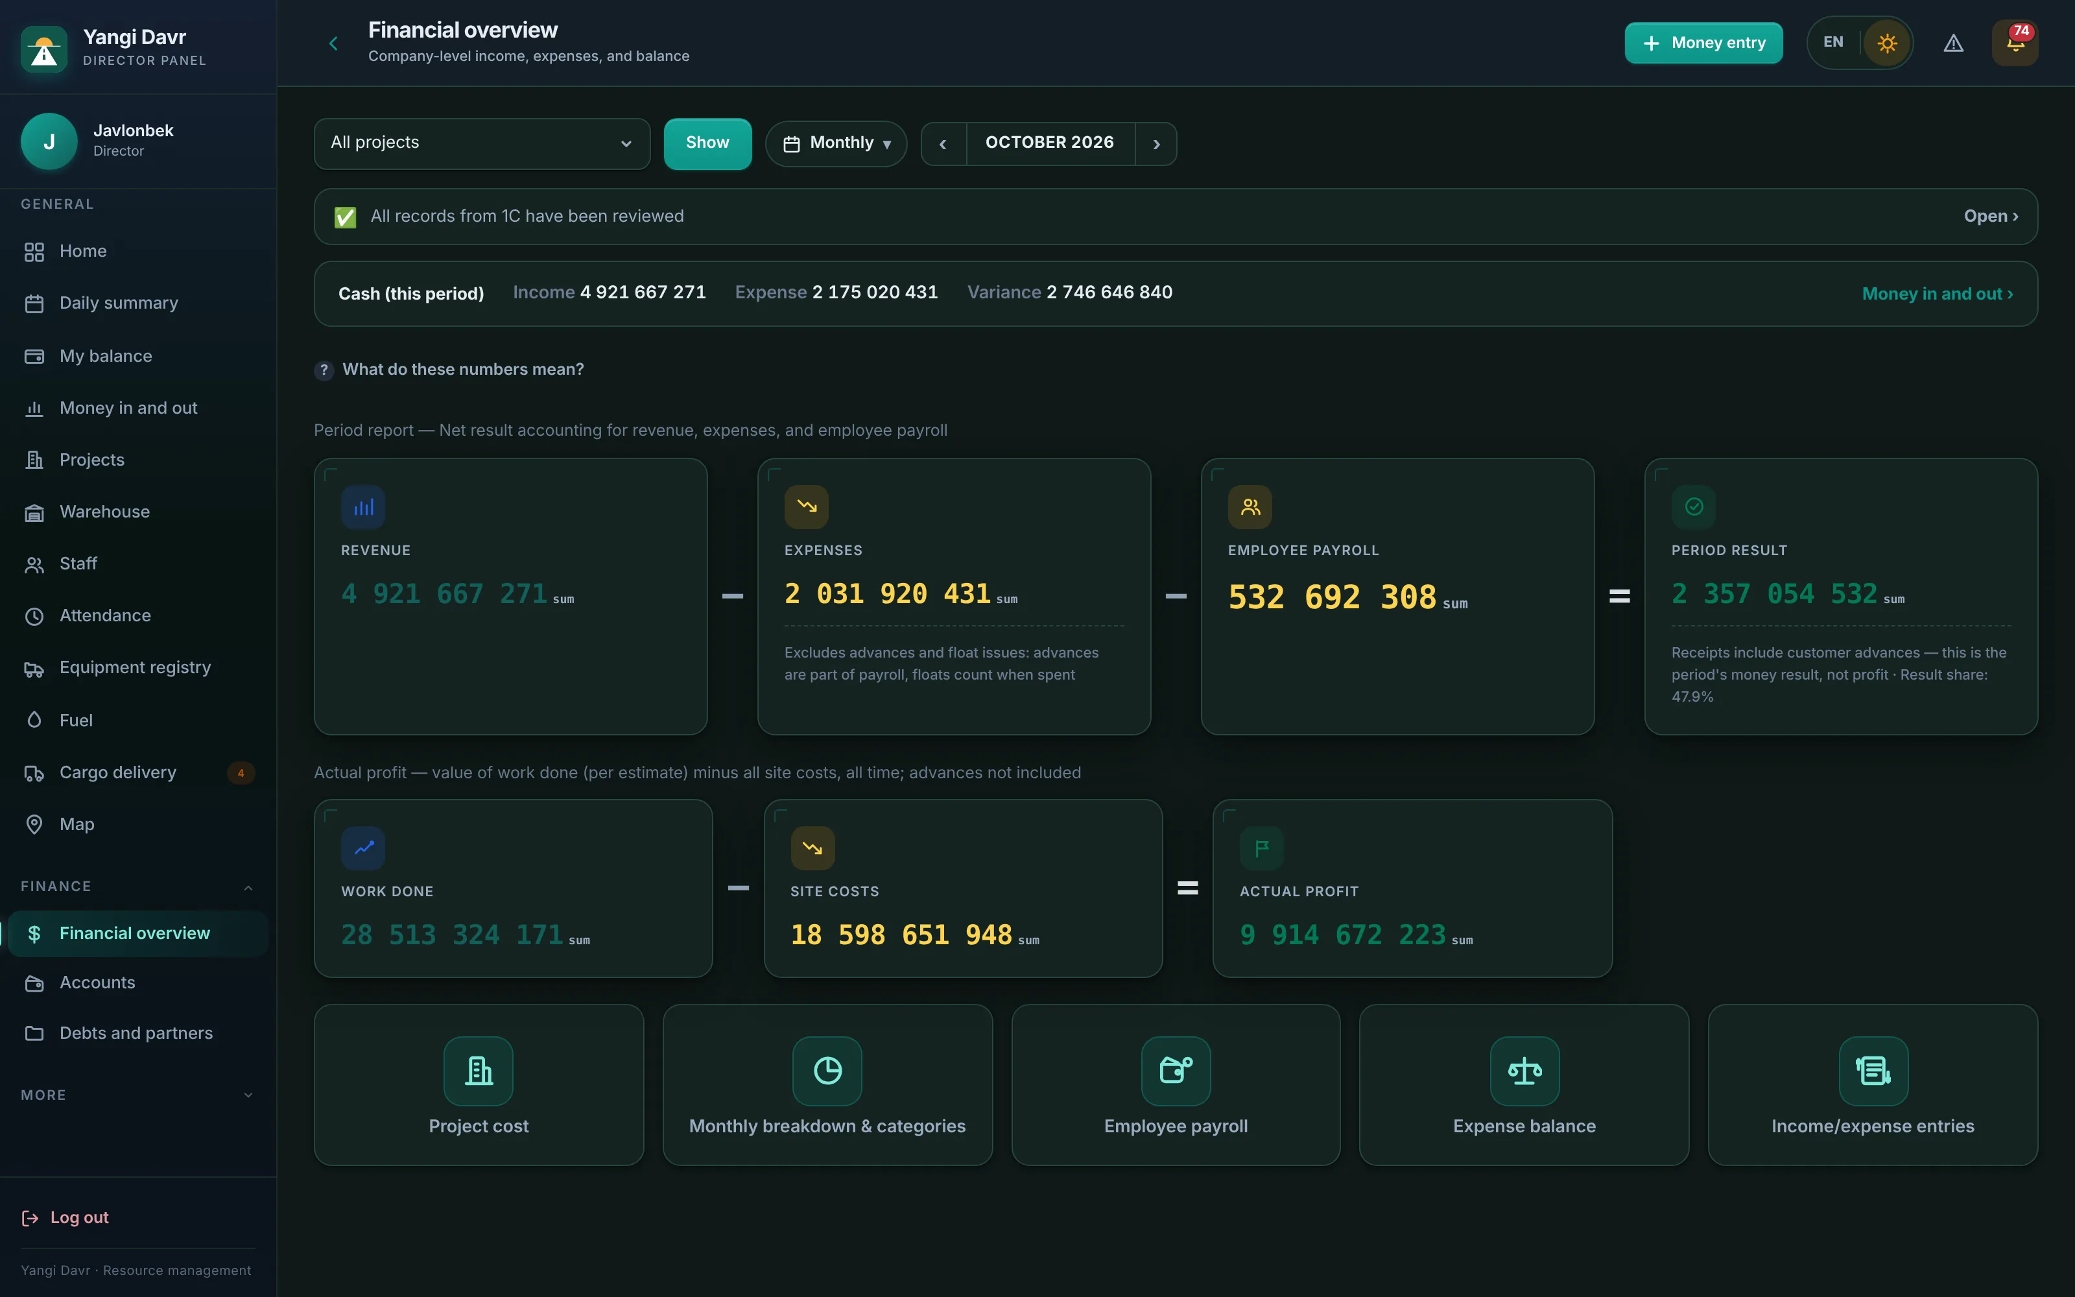Expand the MORE sidebar section
The image size is (2075, 1297).
coord(137,1095)
